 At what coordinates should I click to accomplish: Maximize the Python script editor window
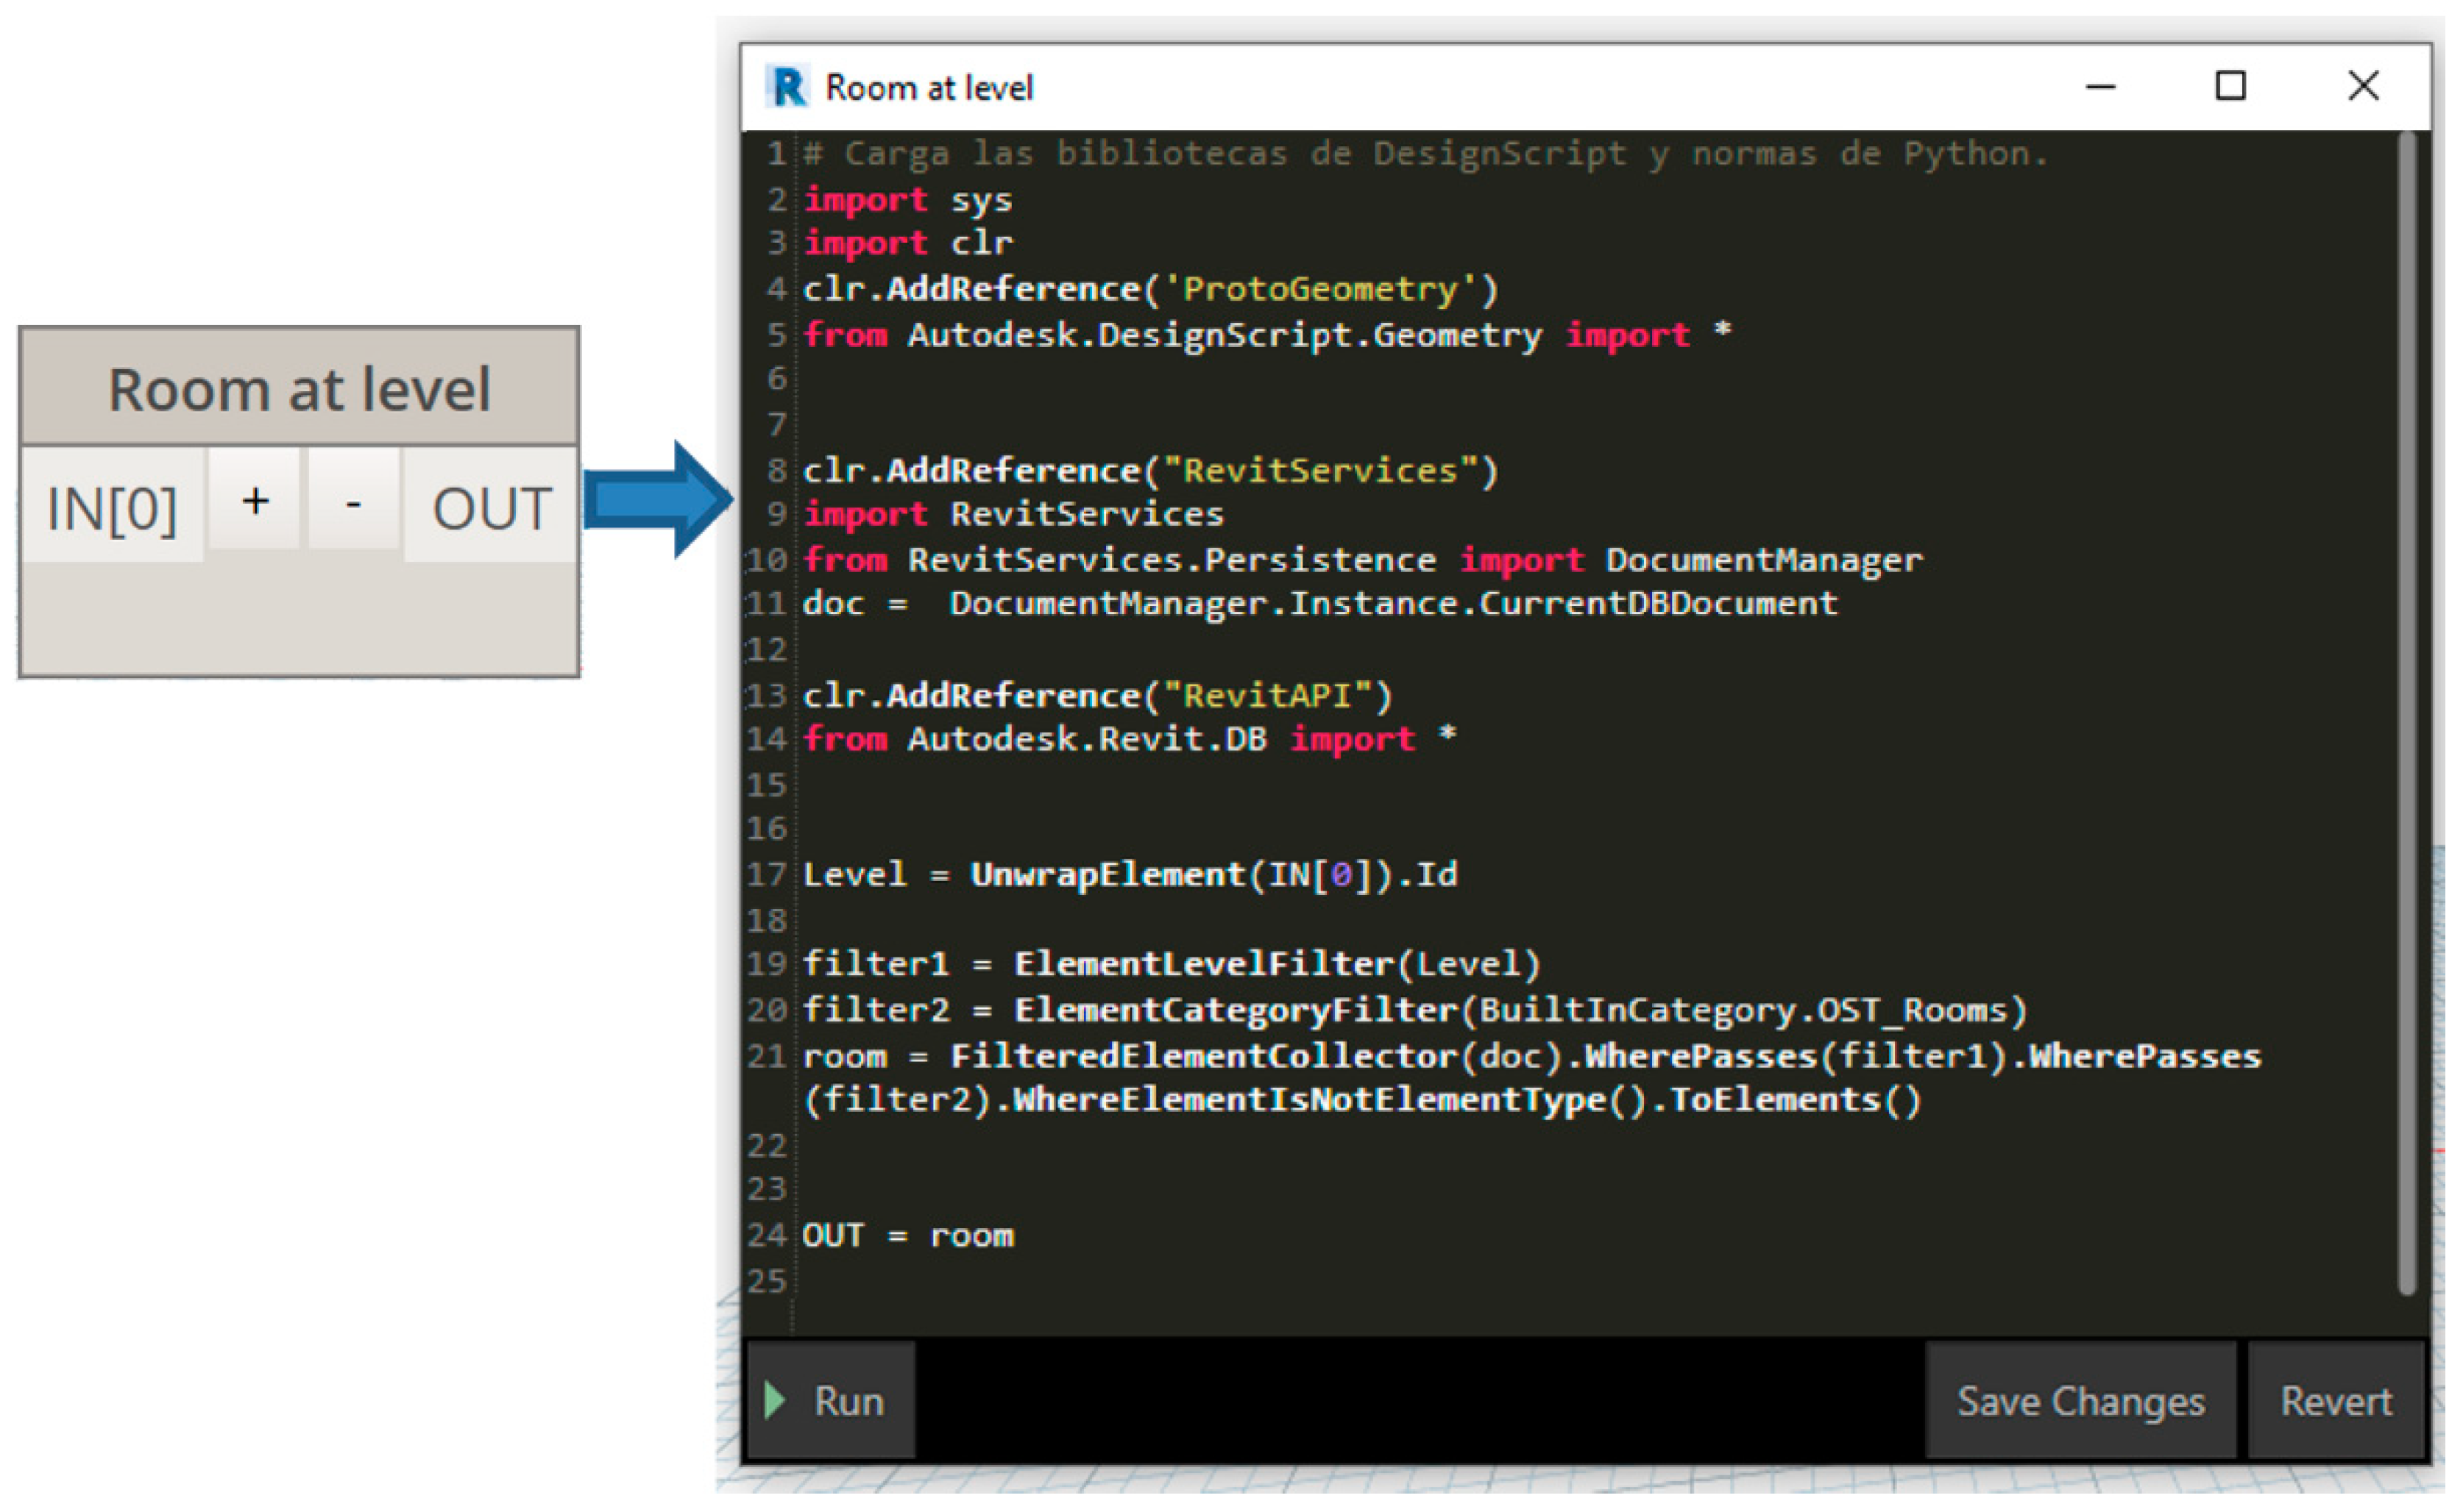pos(2230,87)
